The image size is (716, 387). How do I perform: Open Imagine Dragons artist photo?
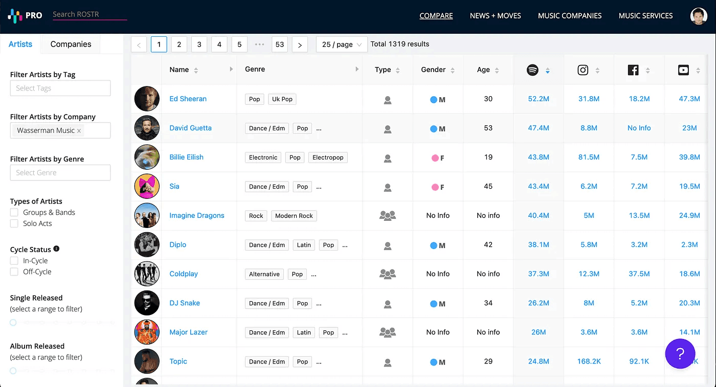click(x=147, y=215)
